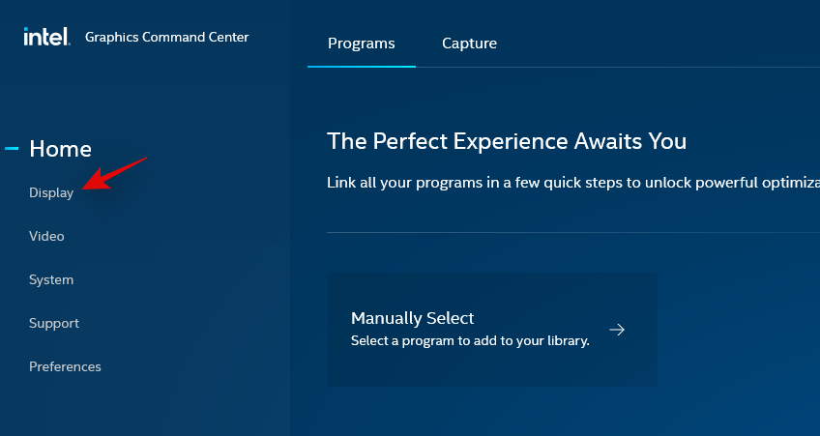Screen dimensions: 820x436
Task: Navigate to the System page
Action: point(51,279)
